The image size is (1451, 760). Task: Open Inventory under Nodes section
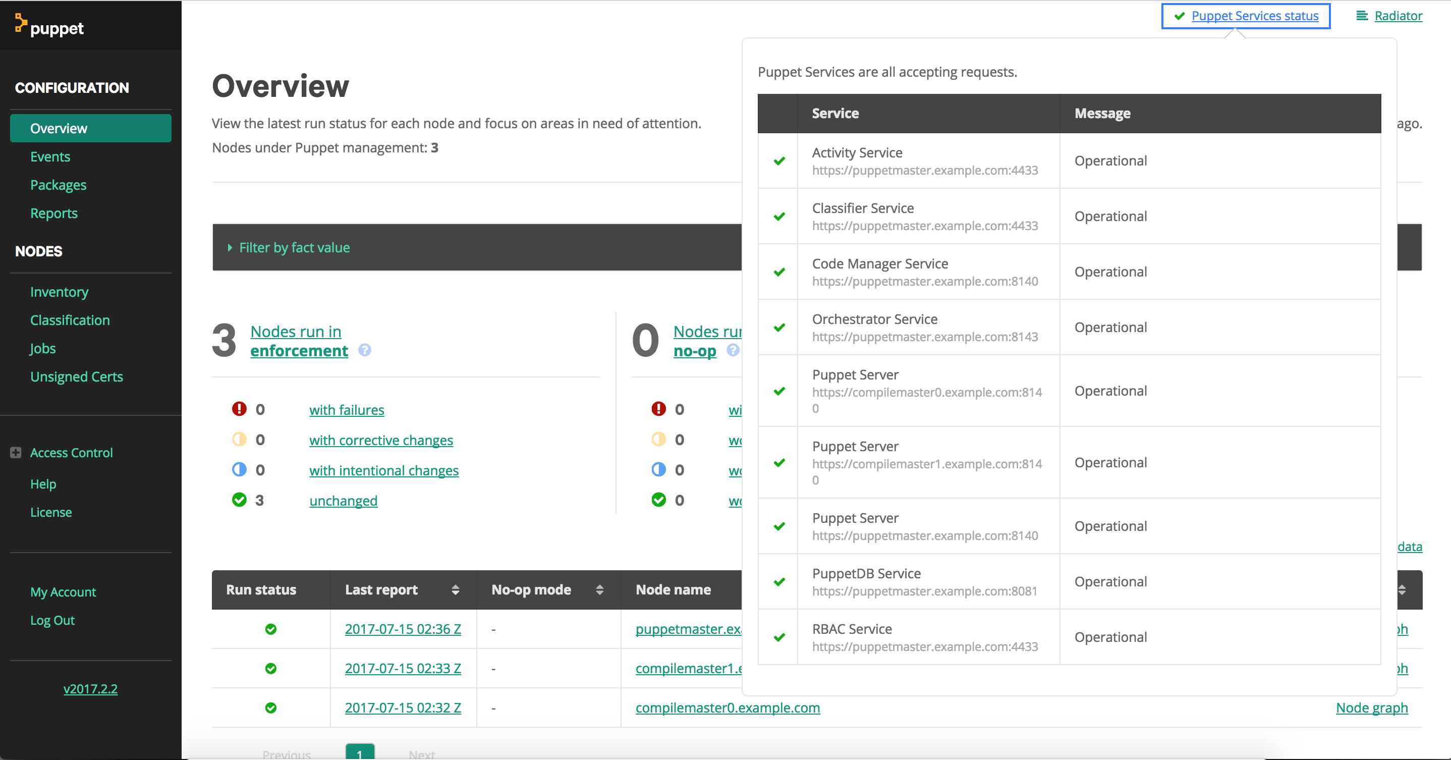click(x=59, y=292)
